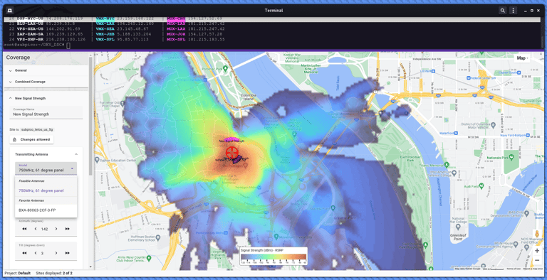Decrease azimuth by one step
This screenshot has height=280, width=547.
pyautogui.click(x=36, y=229)
